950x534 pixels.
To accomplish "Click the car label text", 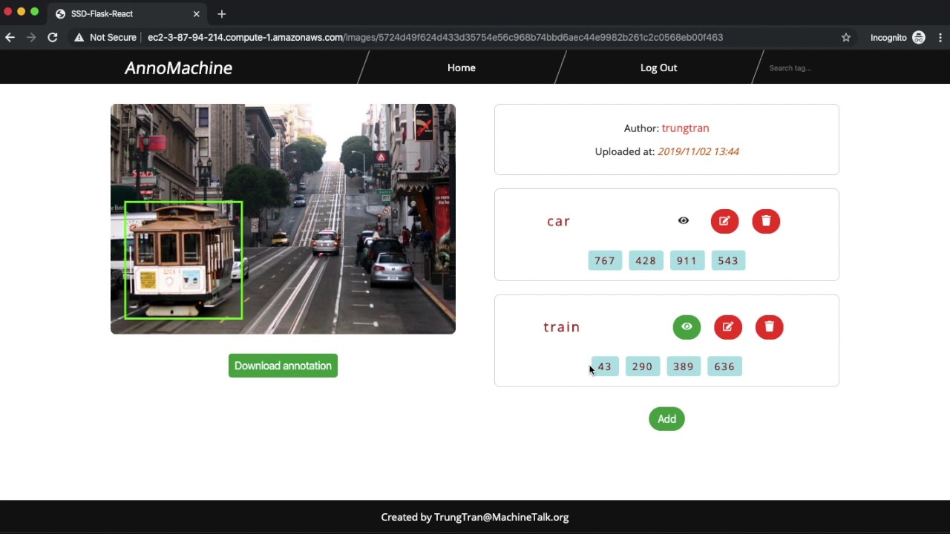I will pyautogui.click(x=559, y=221).
